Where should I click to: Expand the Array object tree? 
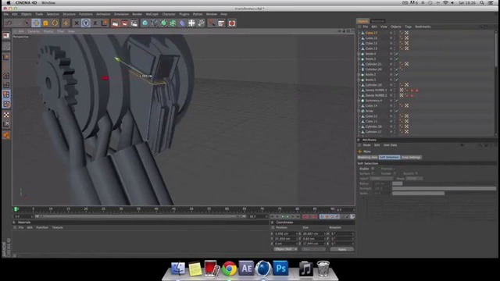[359, 111]
